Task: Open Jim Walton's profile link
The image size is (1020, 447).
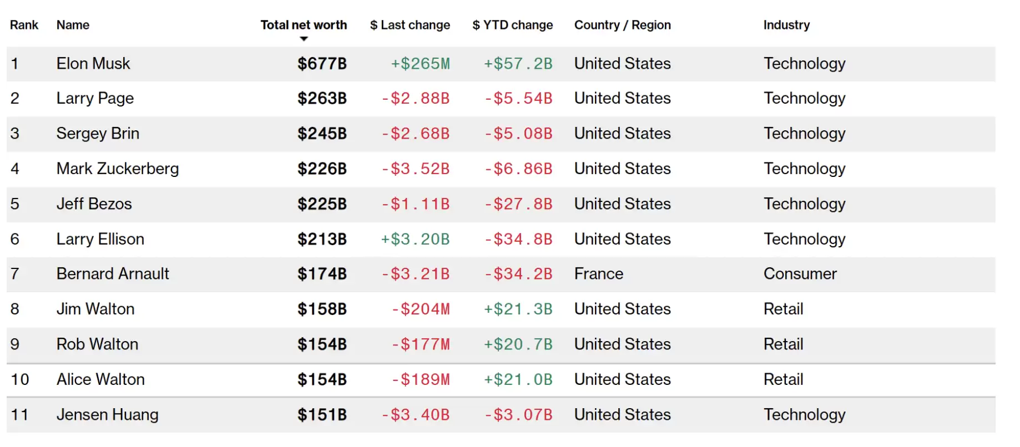Action: (x=95, y=309)
